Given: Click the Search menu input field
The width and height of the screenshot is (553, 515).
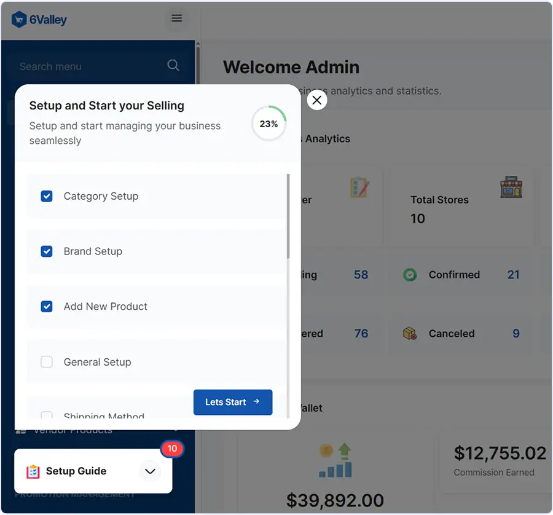Looking at the screenshot, I should coord(86,66).
